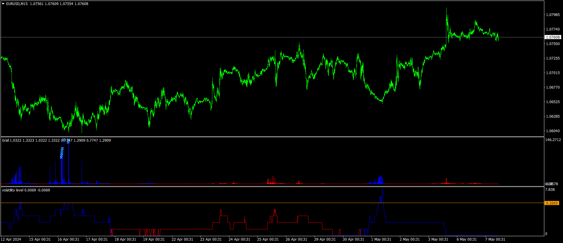Click the 29 Apr 00:31 time label
Viewport: 563px width, 243px height.
tap(325, 239)
